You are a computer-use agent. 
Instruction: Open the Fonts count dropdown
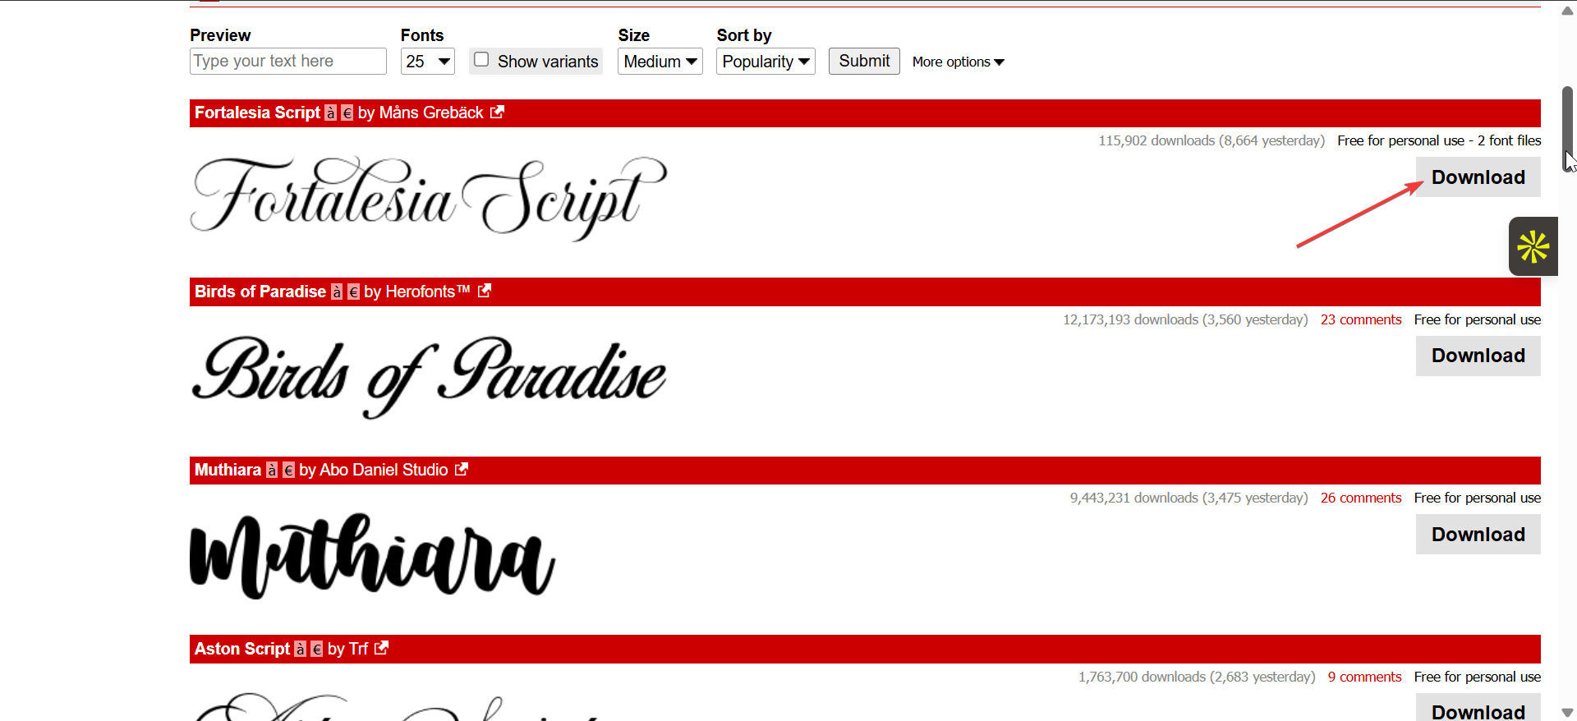(x=428, y=62)
